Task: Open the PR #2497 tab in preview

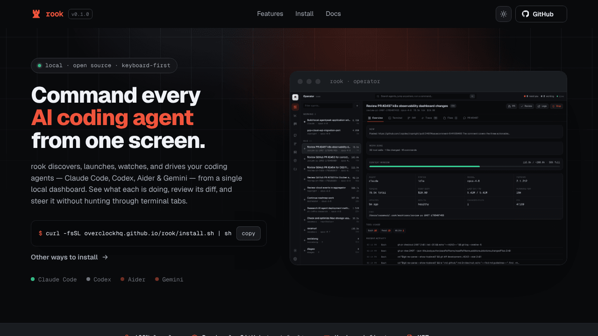Action: point(471,118)
